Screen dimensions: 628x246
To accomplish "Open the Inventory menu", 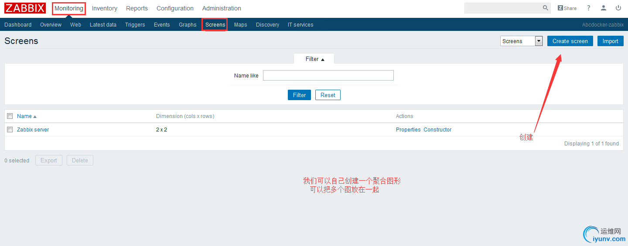I will pos(105,8).
